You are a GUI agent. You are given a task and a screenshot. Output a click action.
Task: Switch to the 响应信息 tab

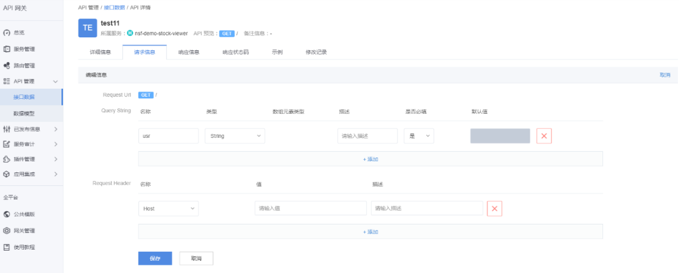click(189, 52)
